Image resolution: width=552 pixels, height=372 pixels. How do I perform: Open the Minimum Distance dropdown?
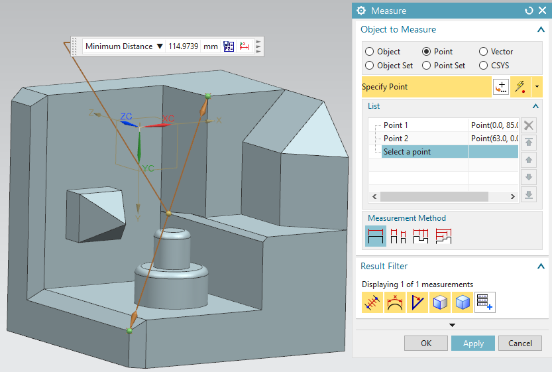click(x=160, y=46)
